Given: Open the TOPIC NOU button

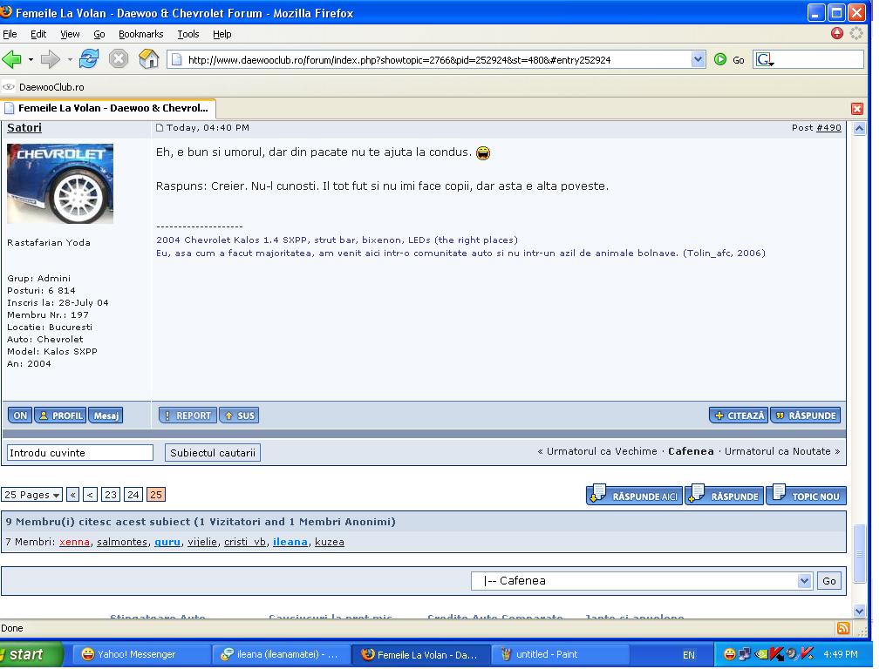Looking at the screenshot, I should (806, 496).
